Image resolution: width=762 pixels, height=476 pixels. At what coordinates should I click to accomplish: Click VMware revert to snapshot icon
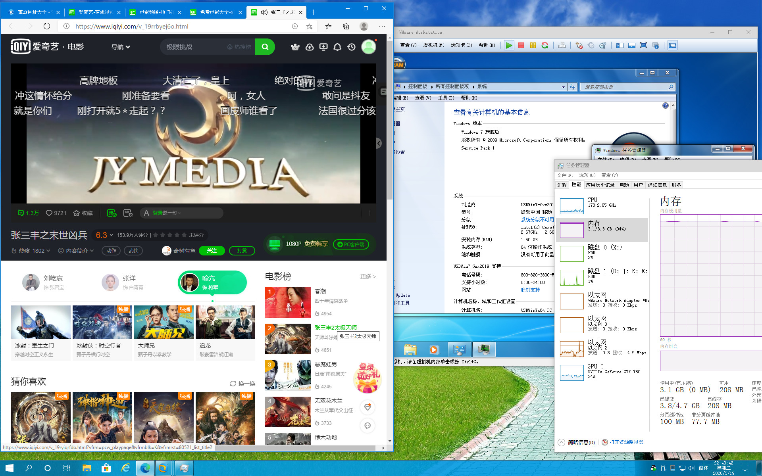pos(591,45)
